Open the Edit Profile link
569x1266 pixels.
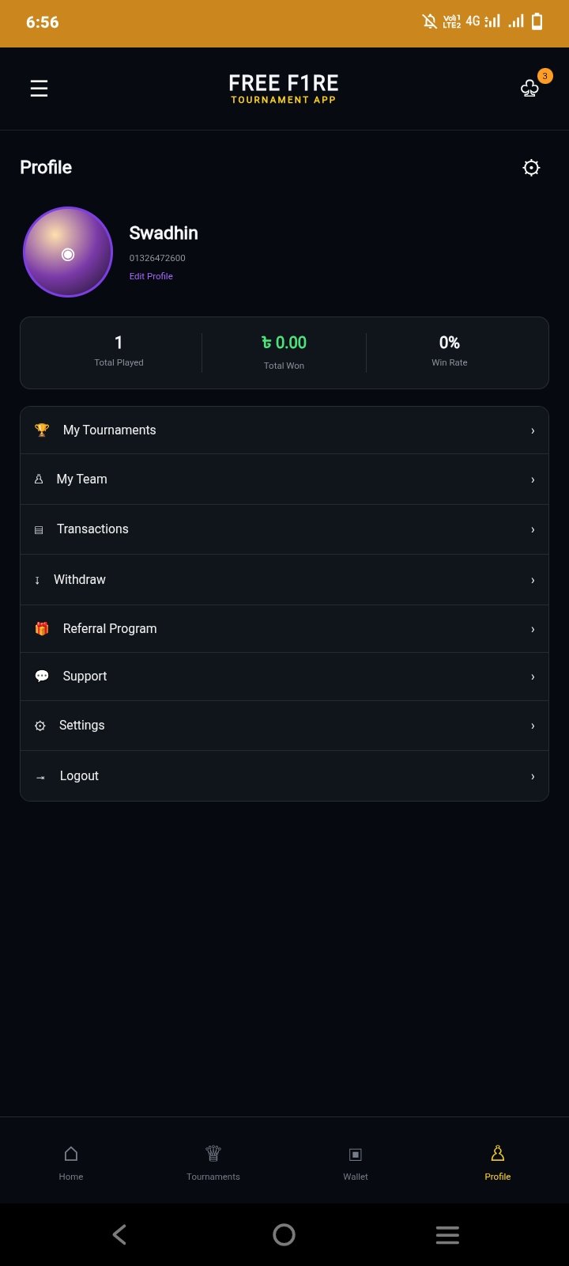(151, 276)
